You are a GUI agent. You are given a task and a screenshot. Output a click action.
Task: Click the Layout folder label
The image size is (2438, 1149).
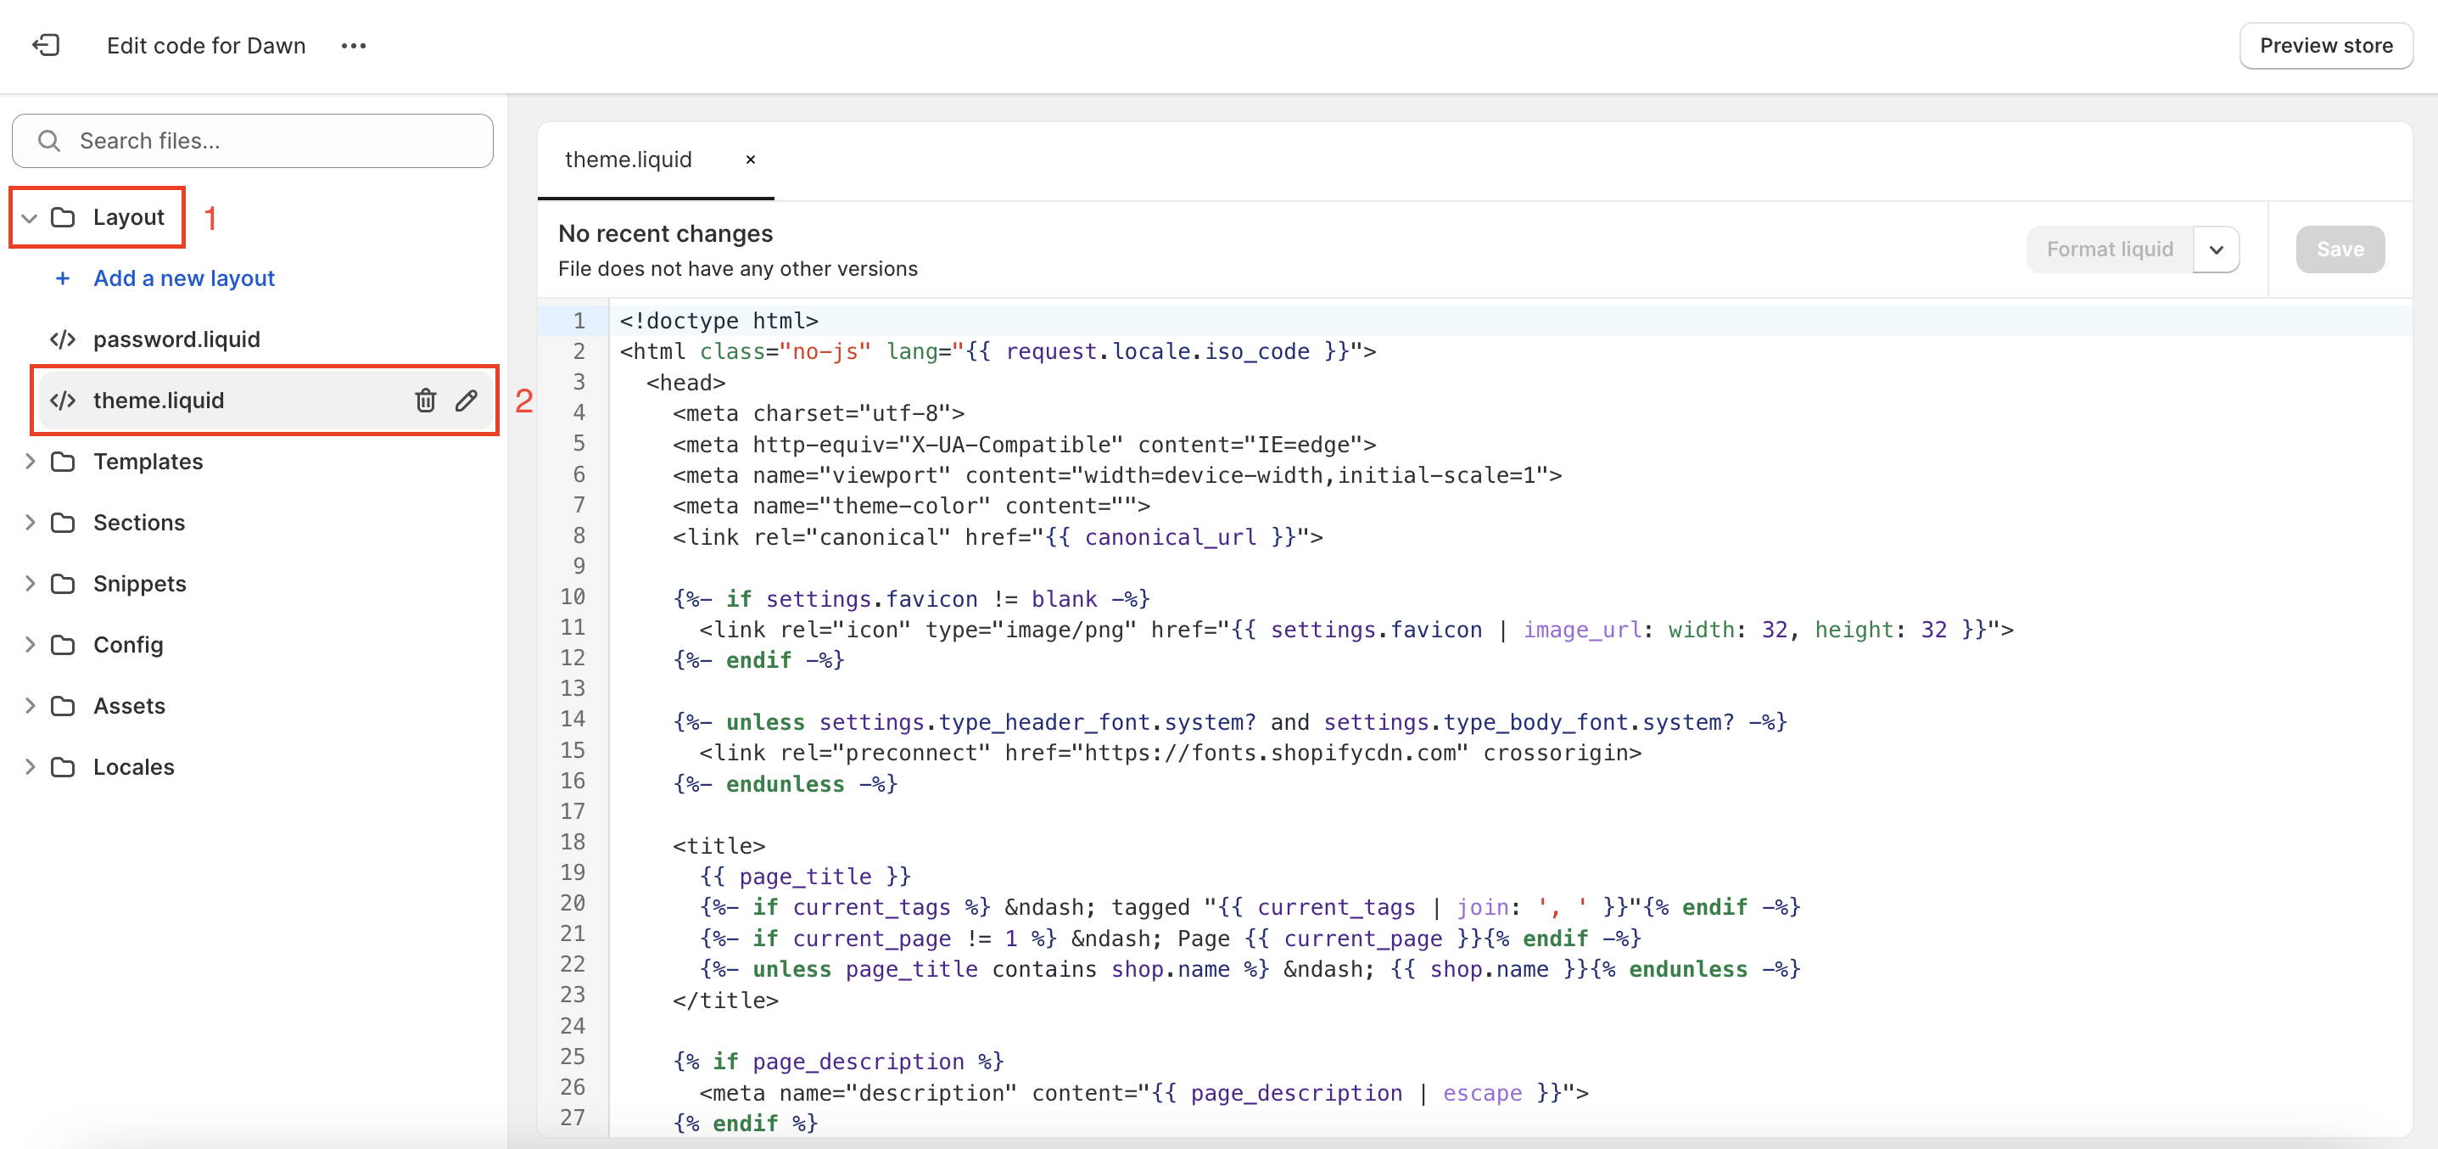(129, 218)
